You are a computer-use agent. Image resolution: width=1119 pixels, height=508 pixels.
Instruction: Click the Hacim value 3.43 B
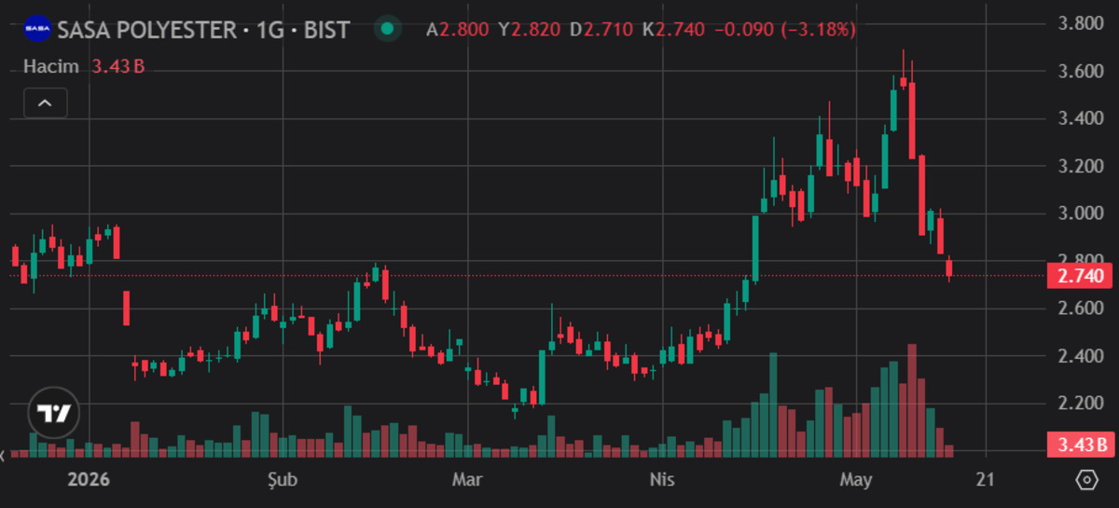point(118,66)
